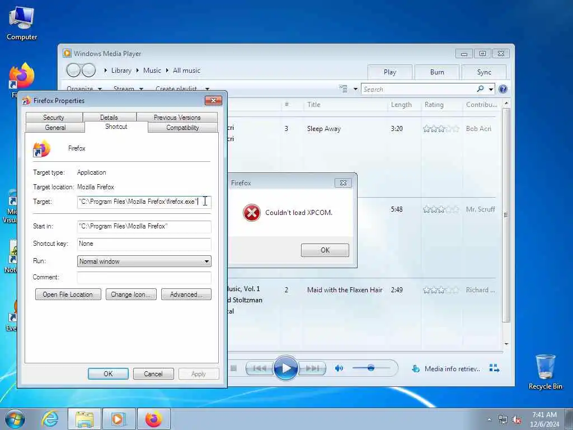The image size is (573, 430).
Task: Switch to the Details tab
Action: click(x=109, y=118)
